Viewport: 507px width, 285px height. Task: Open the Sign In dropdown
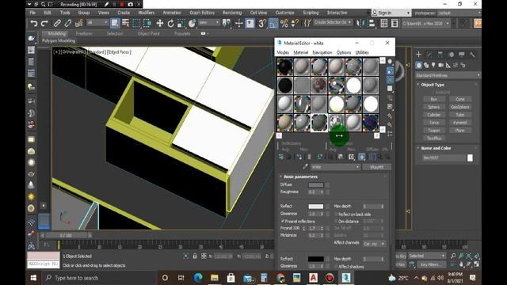coord(391,13)
